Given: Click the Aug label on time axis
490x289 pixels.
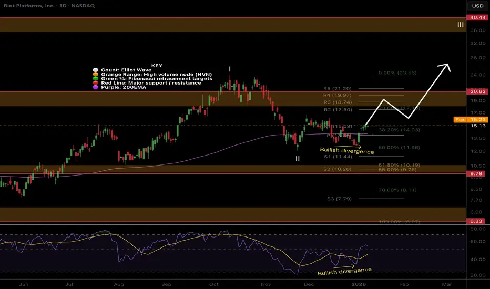Looking at the screenshot, I should pyautogui.click(x=119, y=284).
